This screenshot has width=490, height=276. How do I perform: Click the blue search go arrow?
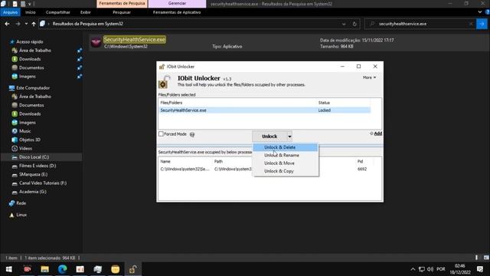[x=482, y=24]
